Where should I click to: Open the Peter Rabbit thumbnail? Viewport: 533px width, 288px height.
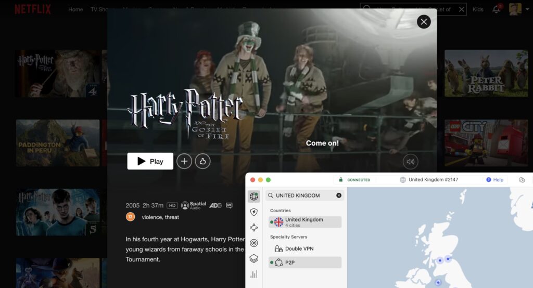(x=486, y=73)
